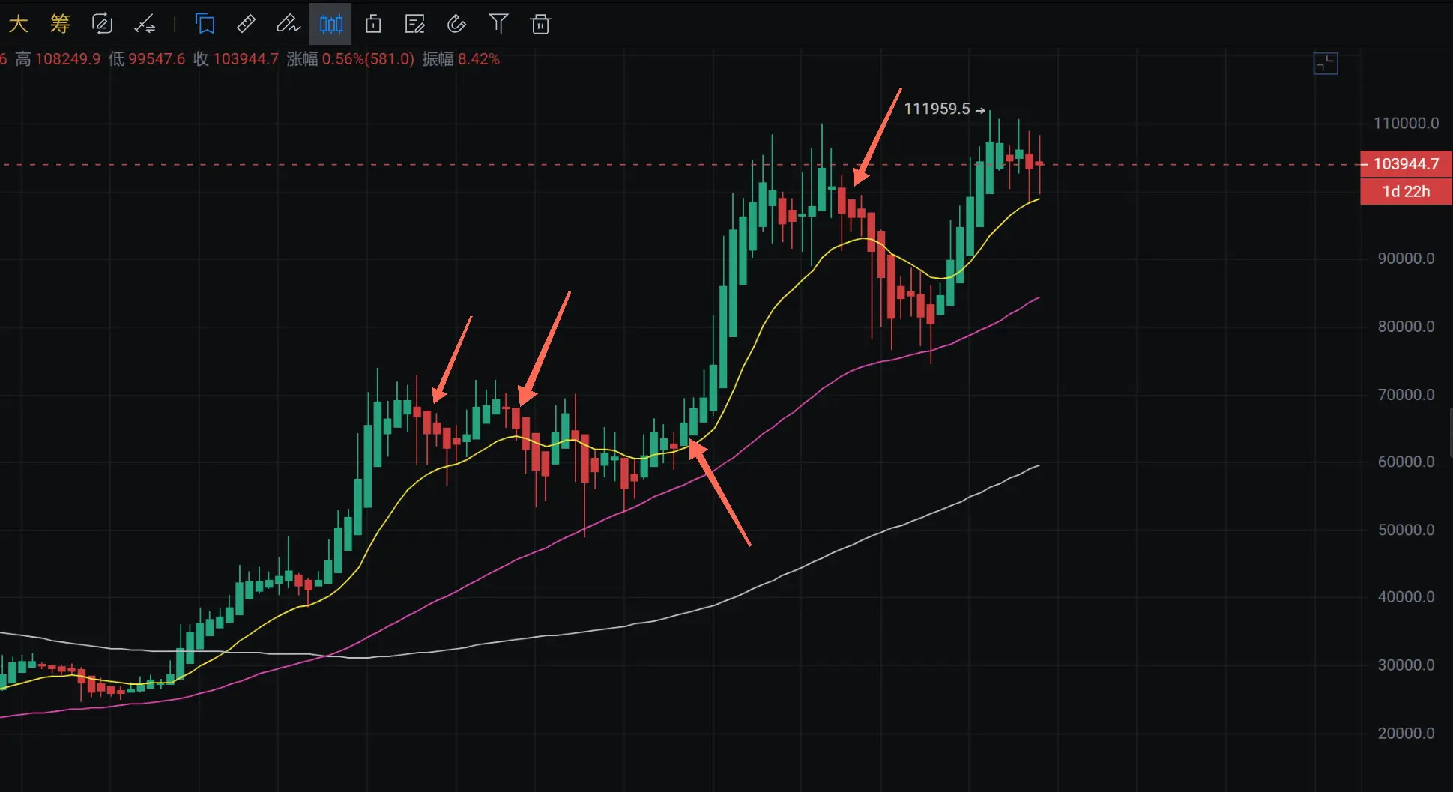Click the 80000.0 price axis label
Viewport: 1453px width, 792px height.
tap(1406, 327)
